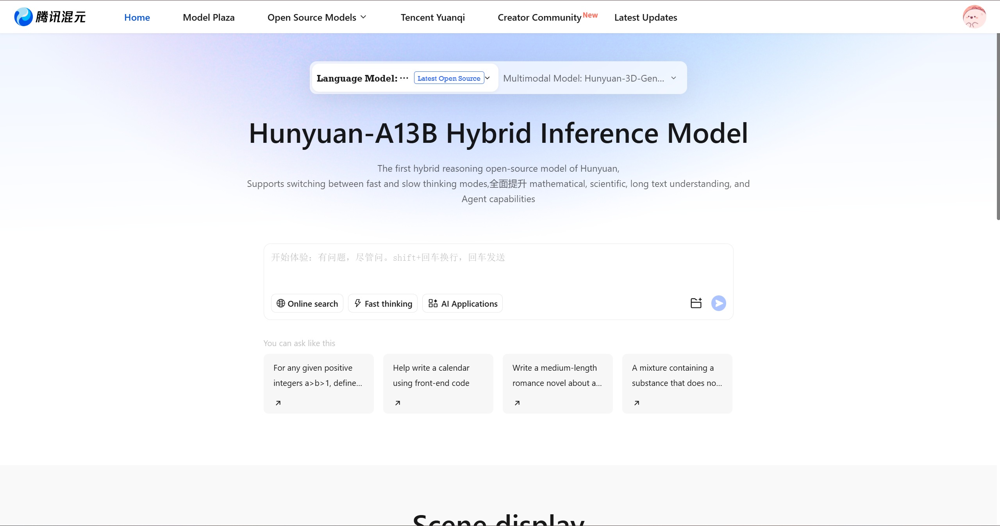The height and width of the screenshot is (526, 1000).
Task: Click the Hunyuan-A13B Hybrid Inference Model heading
Action: [x=498, y=133]
